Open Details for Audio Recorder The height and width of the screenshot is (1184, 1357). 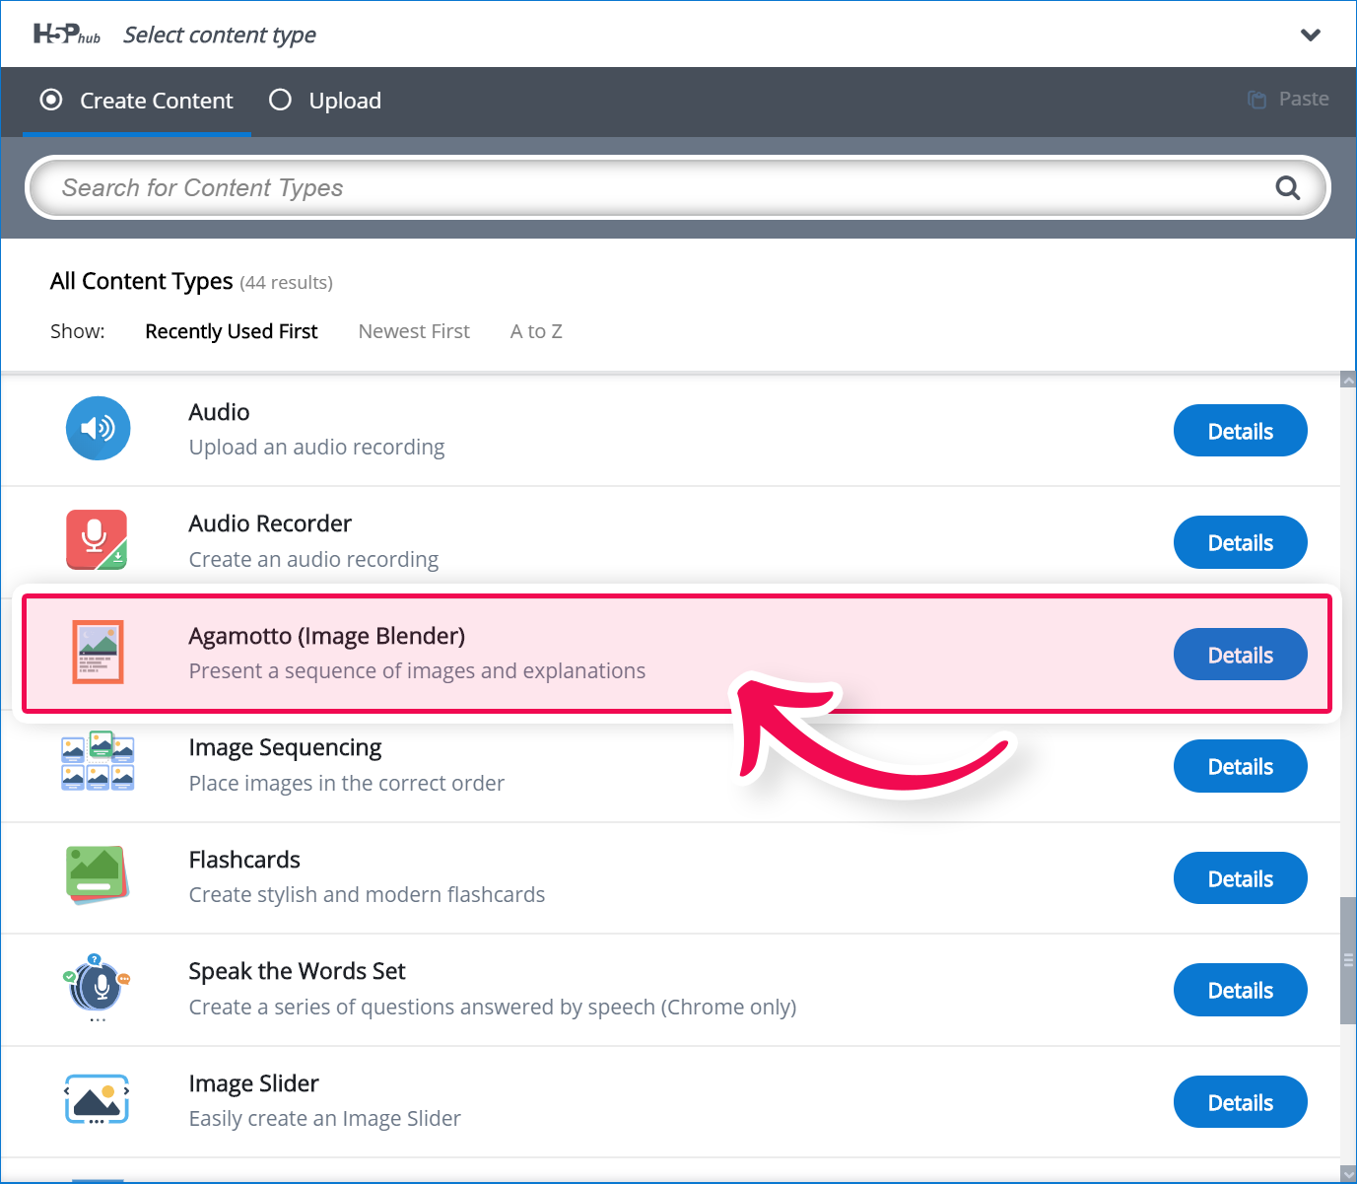coord(1240,542)
